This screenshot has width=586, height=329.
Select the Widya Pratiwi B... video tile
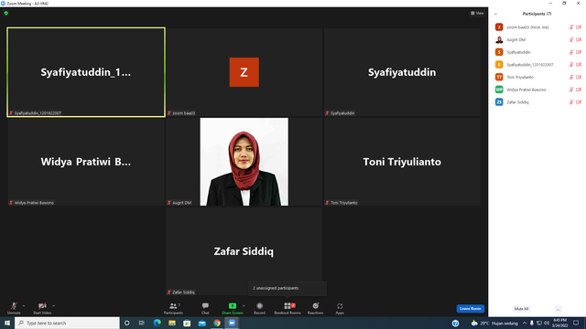(86, 162)
